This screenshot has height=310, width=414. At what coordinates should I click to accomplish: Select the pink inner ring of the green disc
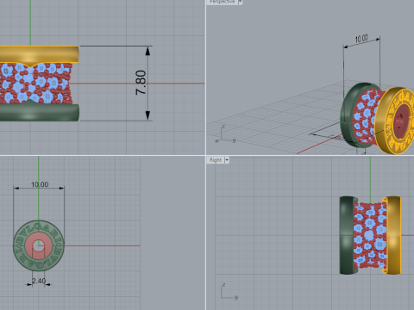pos(29,246)
